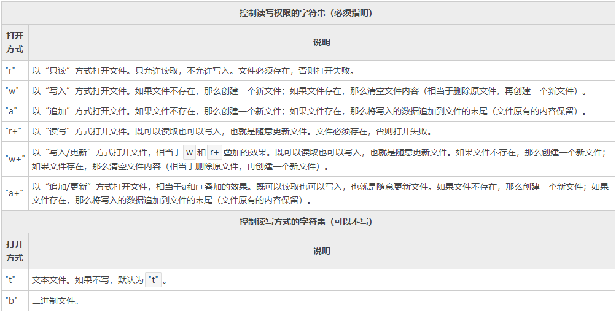Select the "t" text file mode cell
The width and height of the screenshot is (616, 313).
pyautogui.click(x=10, y=280)
